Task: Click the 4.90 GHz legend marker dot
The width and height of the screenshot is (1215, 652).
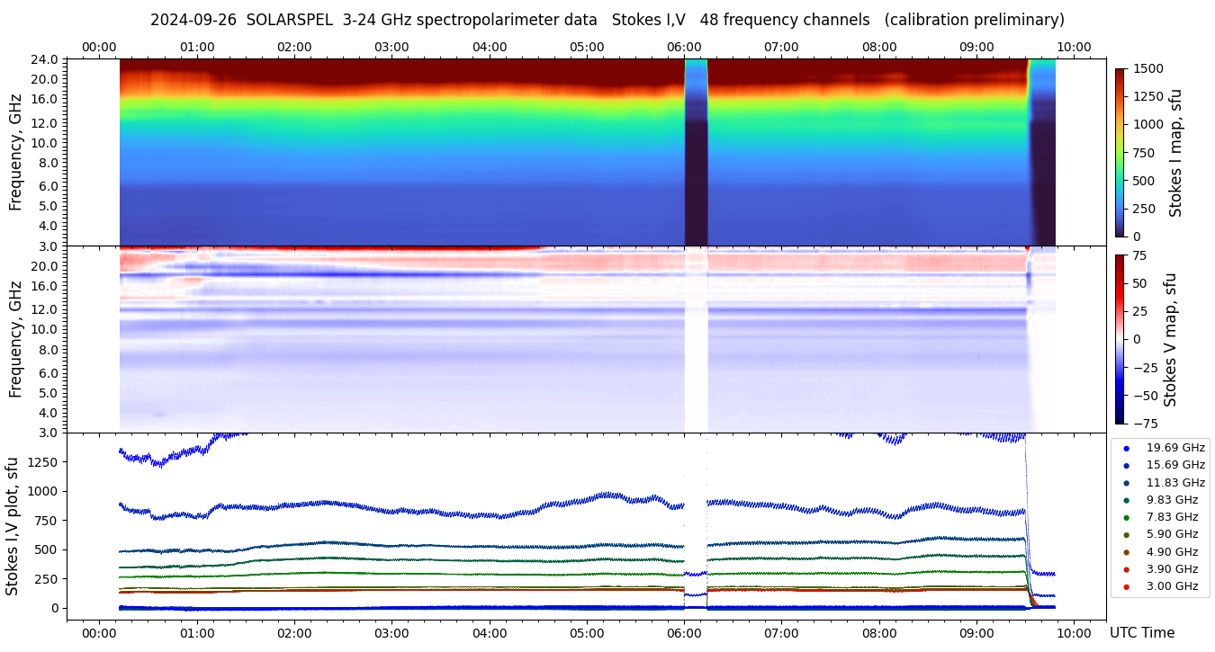Action: tap(1126, 552)
